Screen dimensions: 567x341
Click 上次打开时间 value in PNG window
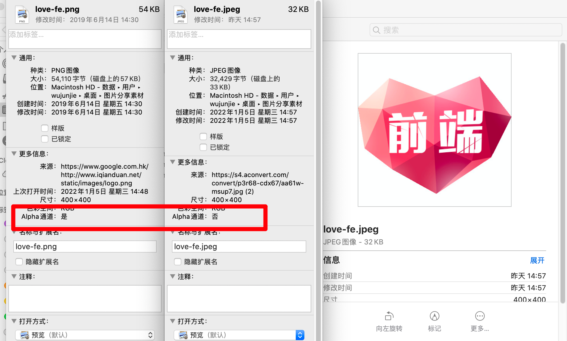click(x=105, y=191)
